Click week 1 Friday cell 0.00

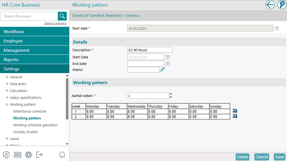coord(178,111)
